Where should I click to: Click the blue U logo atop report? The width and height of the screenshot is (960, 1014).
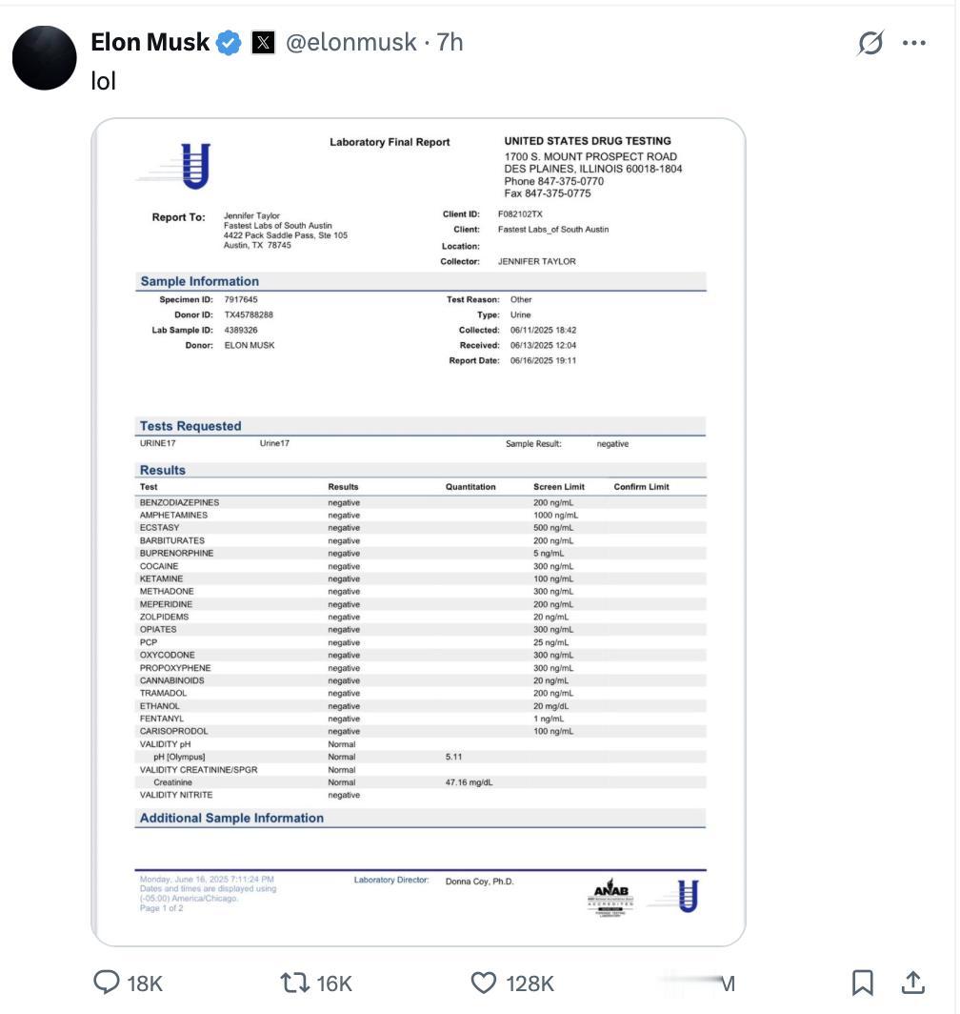click(194, 165)
